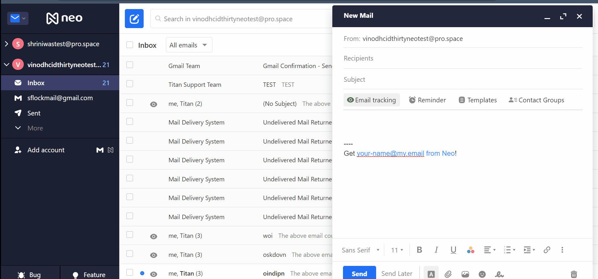Click the blue compose mail icon

tap(134, 19)
